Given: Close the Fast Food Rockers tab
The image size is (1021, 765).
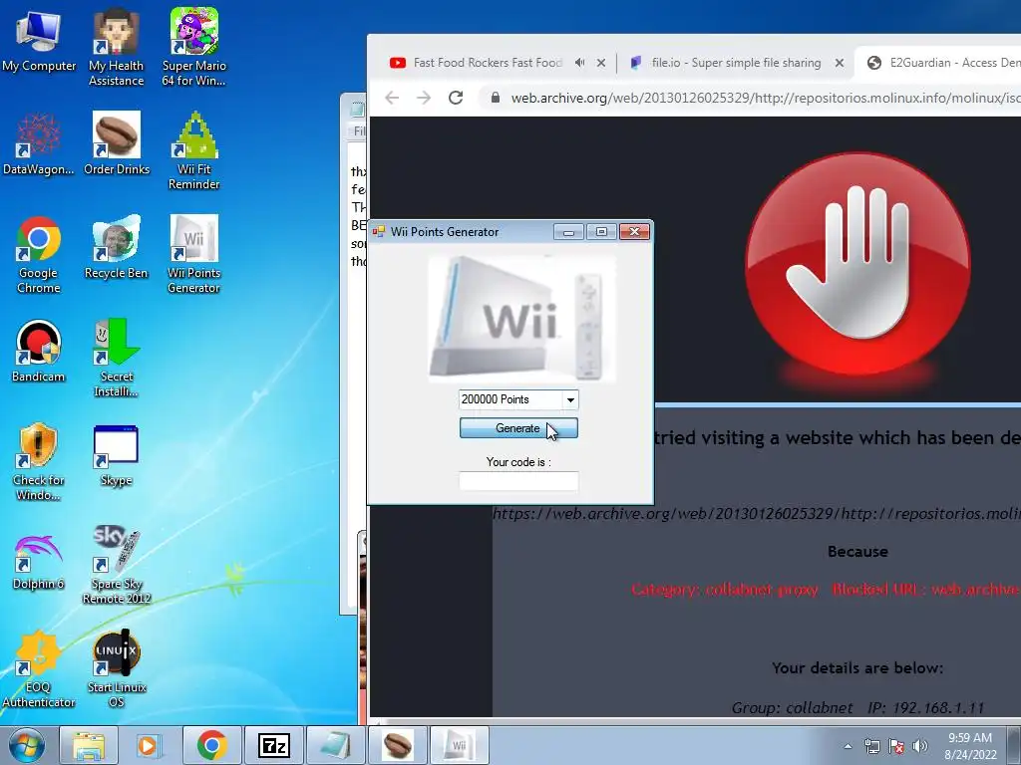Looking at the screenshot, I should [601, 63].
